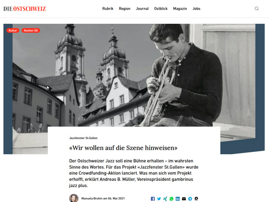The width and height of the screenshot is (269, 202).
Task: Share article on LinkedIn
Action: (178, 199)
